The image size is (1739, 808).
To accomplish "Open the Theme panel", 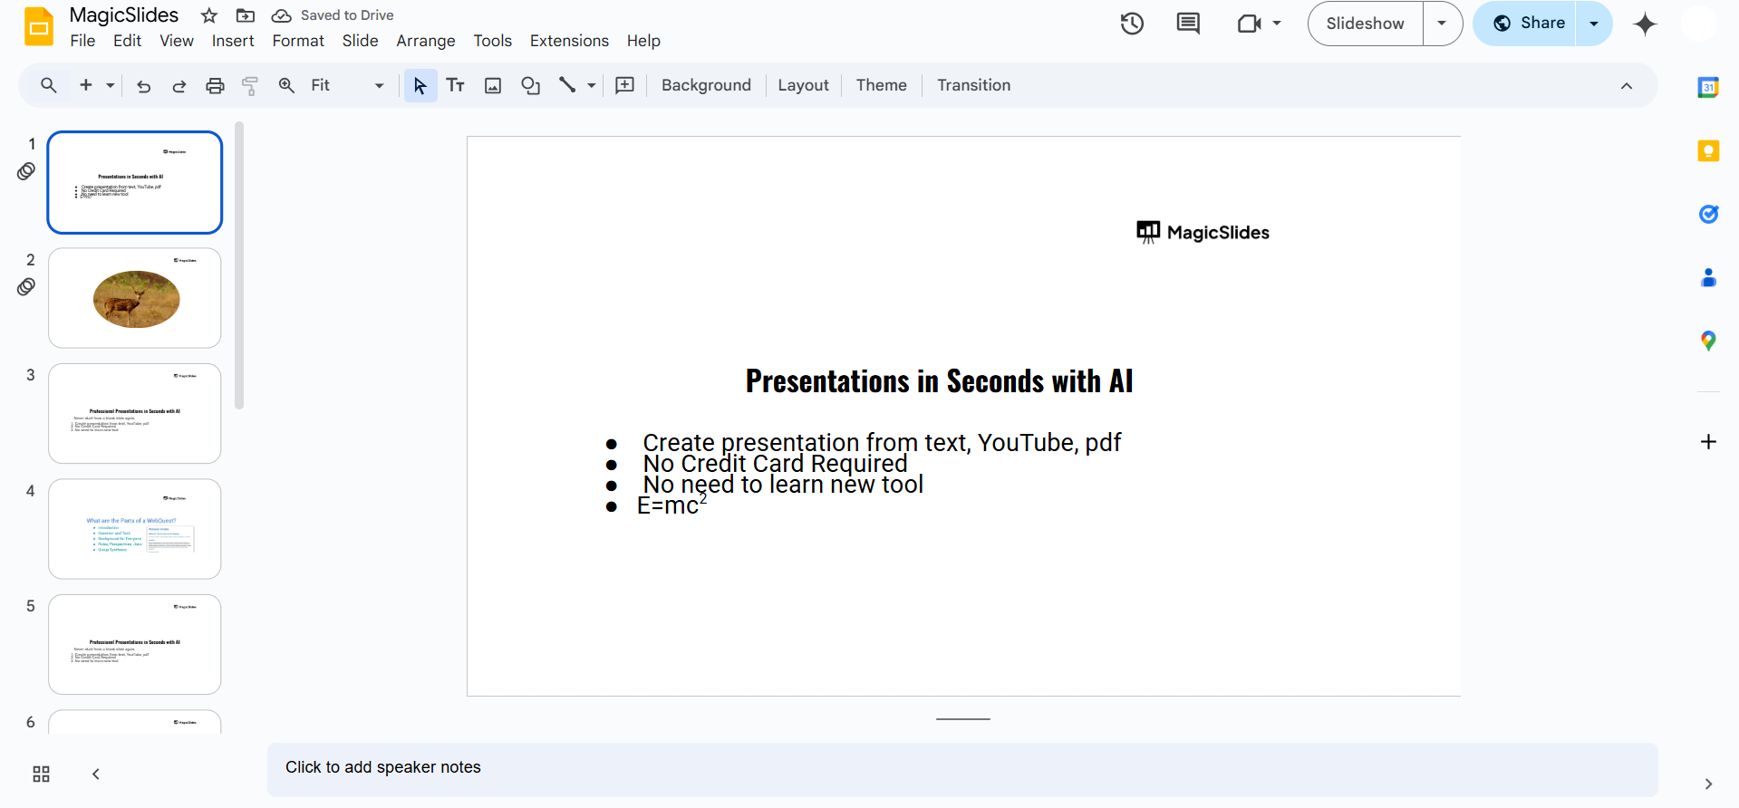I will [x=881, y=85].
